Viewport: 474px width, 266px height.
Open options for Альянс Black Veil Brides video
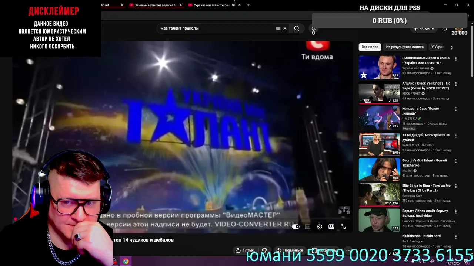[456, 84]
